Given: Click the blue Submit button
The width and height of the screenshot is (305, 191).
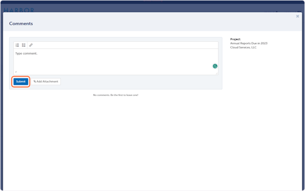Looking at the screenshot, I should (21, 82).
